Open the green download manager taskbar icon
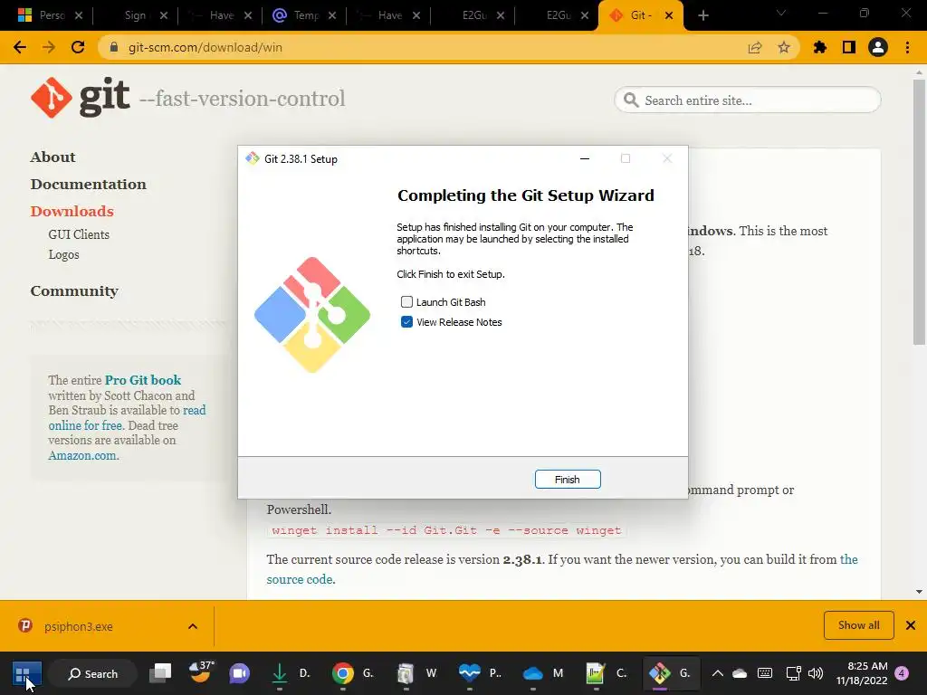 tap(280, 673)
